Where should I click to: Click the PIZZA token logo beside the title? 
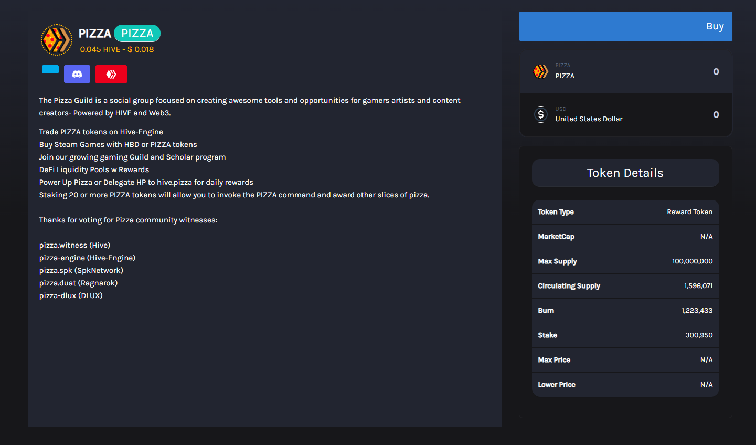[x=57, y=40]
